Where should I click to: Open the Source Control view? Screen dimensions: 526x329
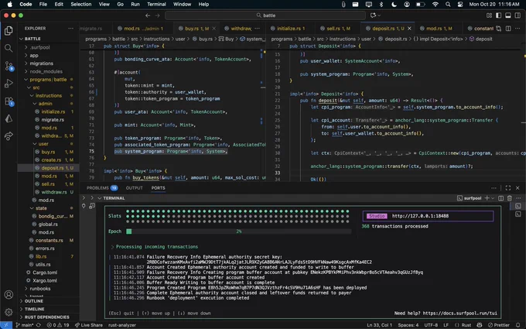9,66
